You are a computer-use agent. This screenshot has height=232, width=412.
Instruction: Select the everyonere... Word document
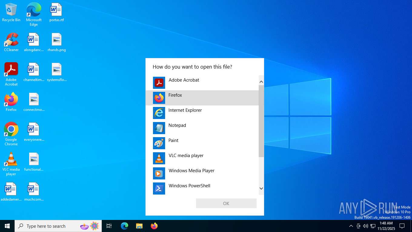click(34, 132)
